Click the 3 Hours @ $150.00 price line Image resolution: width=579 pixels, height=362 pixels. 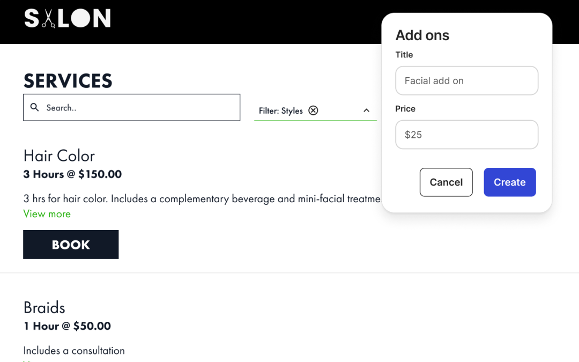72,174
